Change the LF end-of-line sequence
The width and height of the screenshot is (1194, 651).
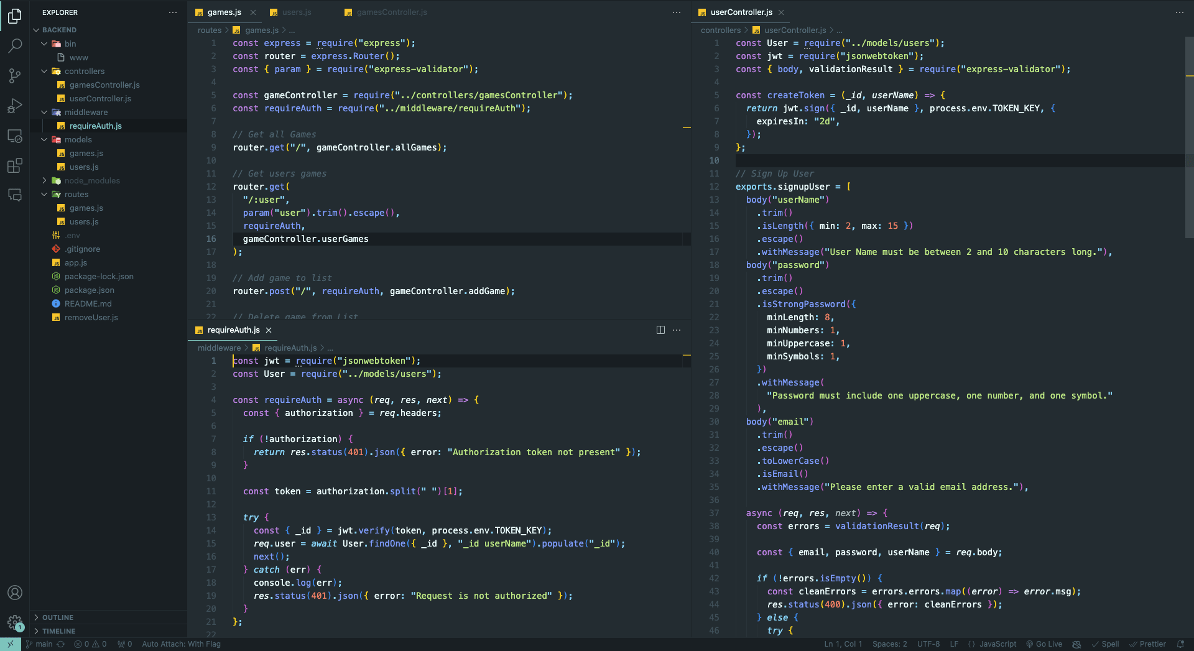[954, 644]
